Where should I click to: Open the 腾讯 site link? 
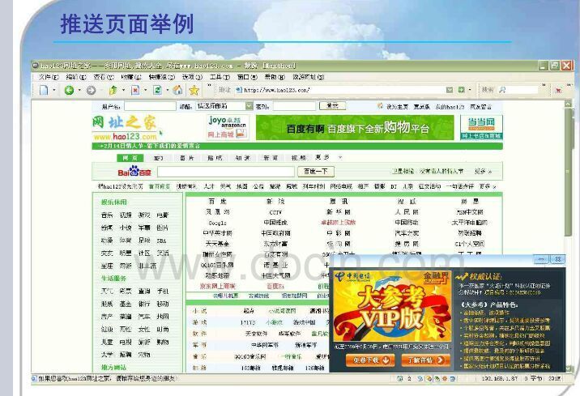click(x=339, y=201)
